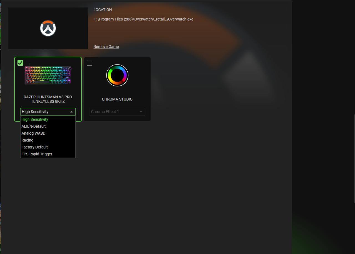Collapse the keyboard profile dropdown arrow

tap(71, 112)
